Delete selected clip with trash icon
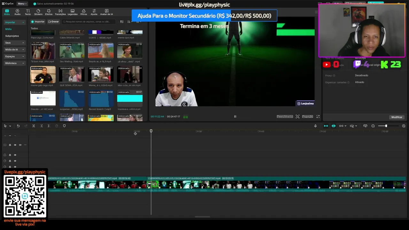This screenshot has height=230, width=409. coord(57,126)
